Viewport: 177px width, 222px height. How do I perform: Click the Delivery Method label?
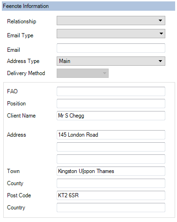(x=26, y=73)
